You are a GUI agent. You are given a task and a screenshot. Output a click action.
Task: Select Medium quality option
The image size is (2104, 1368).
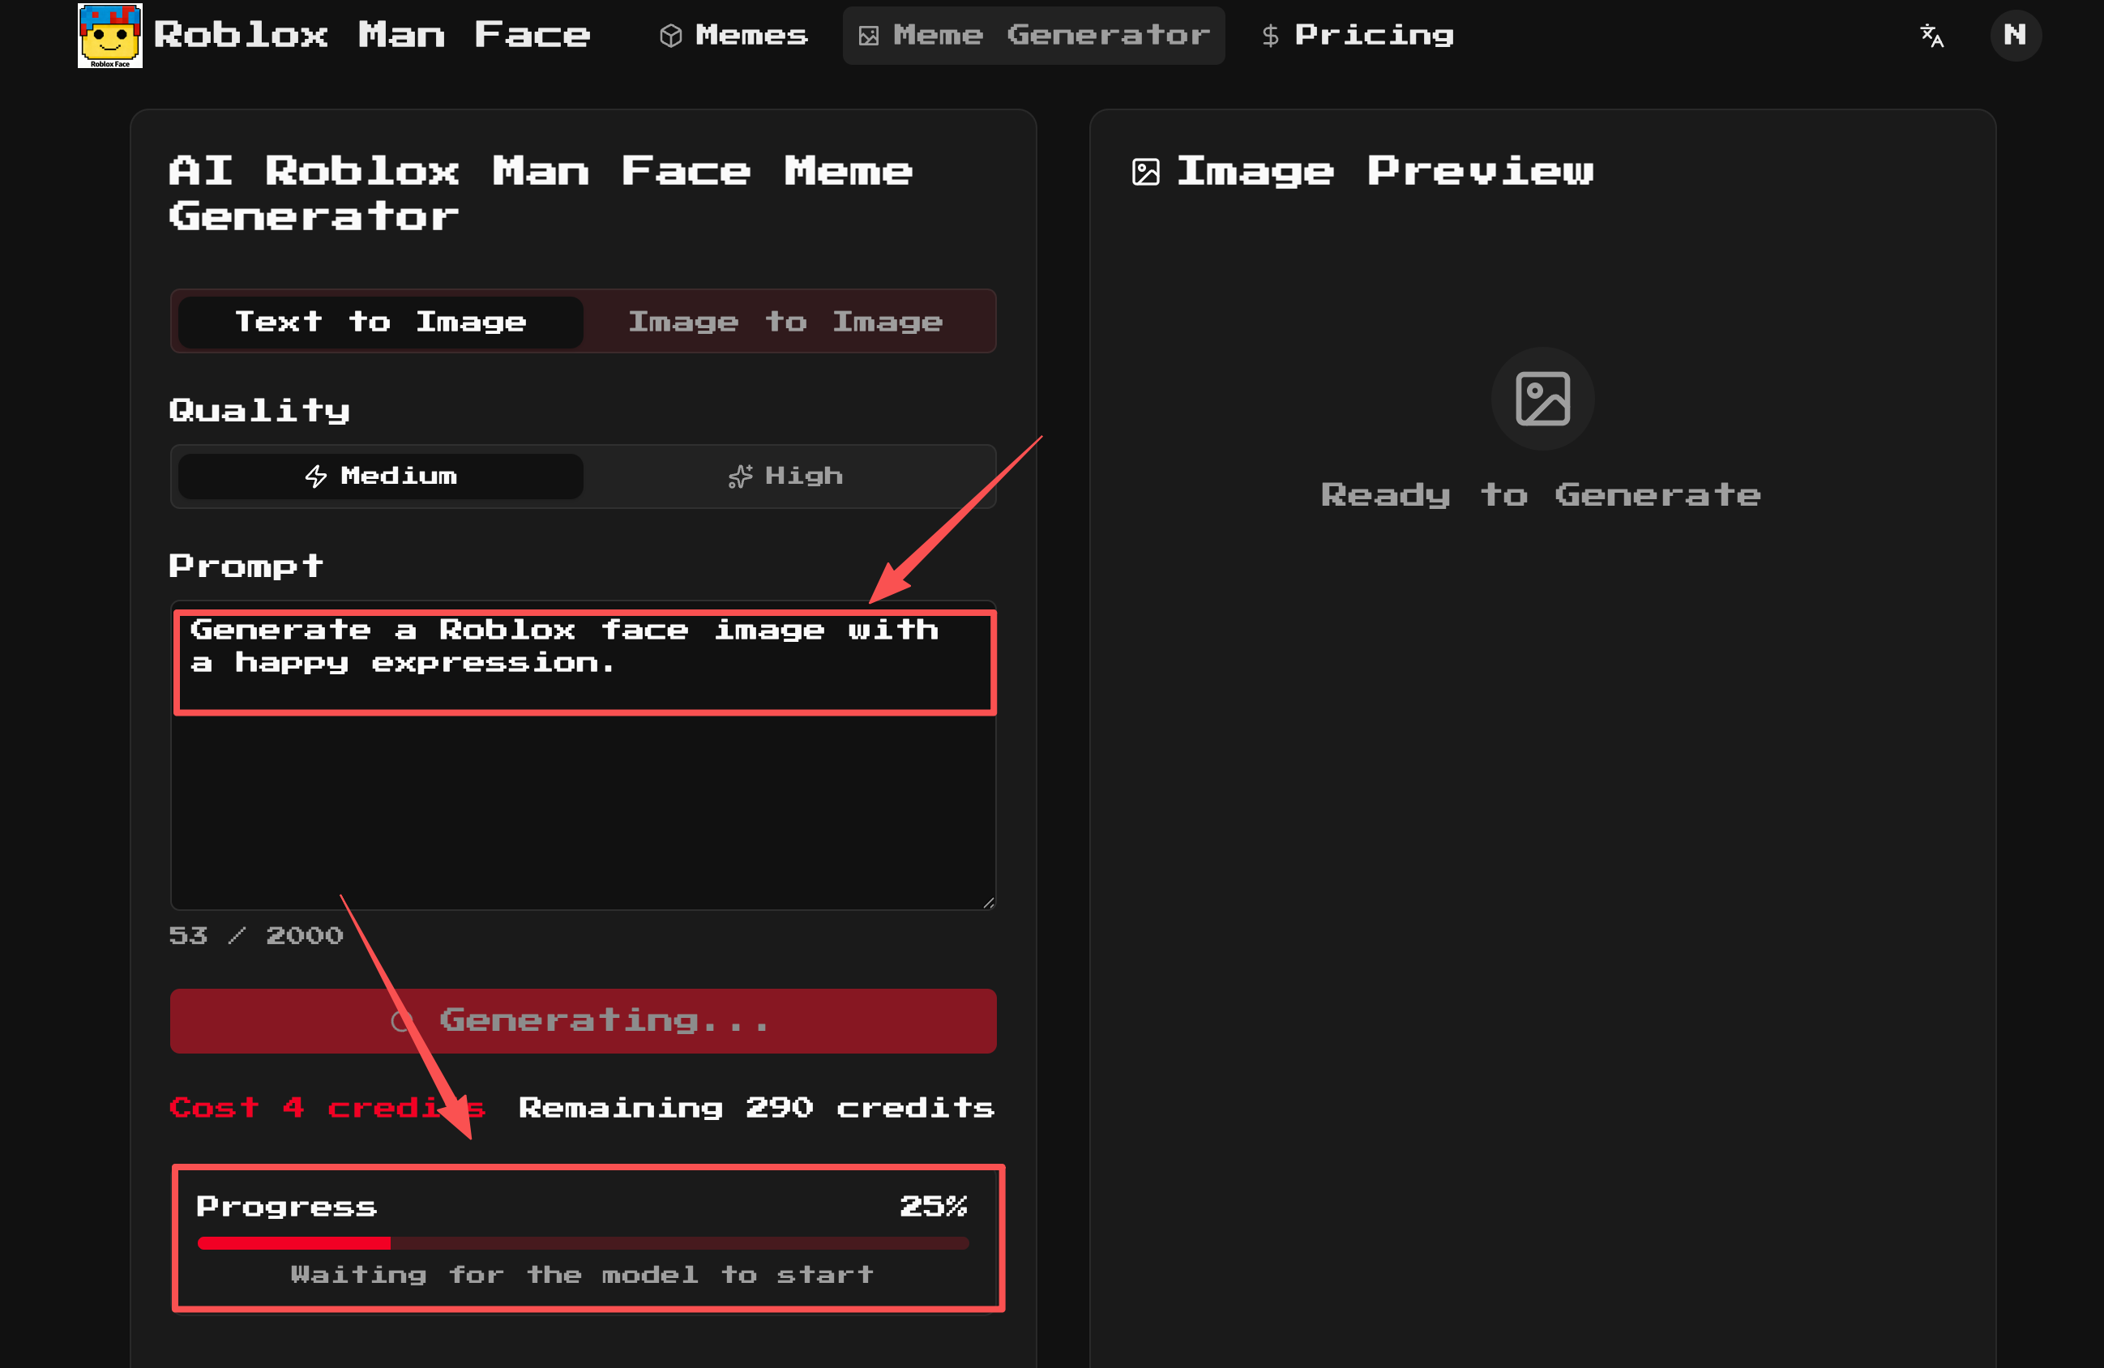381,477
